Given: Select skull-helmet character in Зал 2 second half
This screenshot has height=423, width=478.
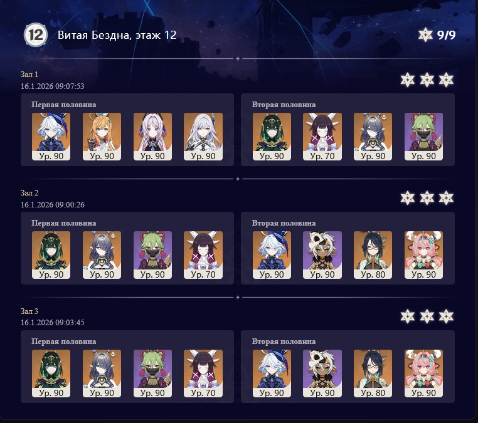Looking at the screenshot, I should pos(322,255).
